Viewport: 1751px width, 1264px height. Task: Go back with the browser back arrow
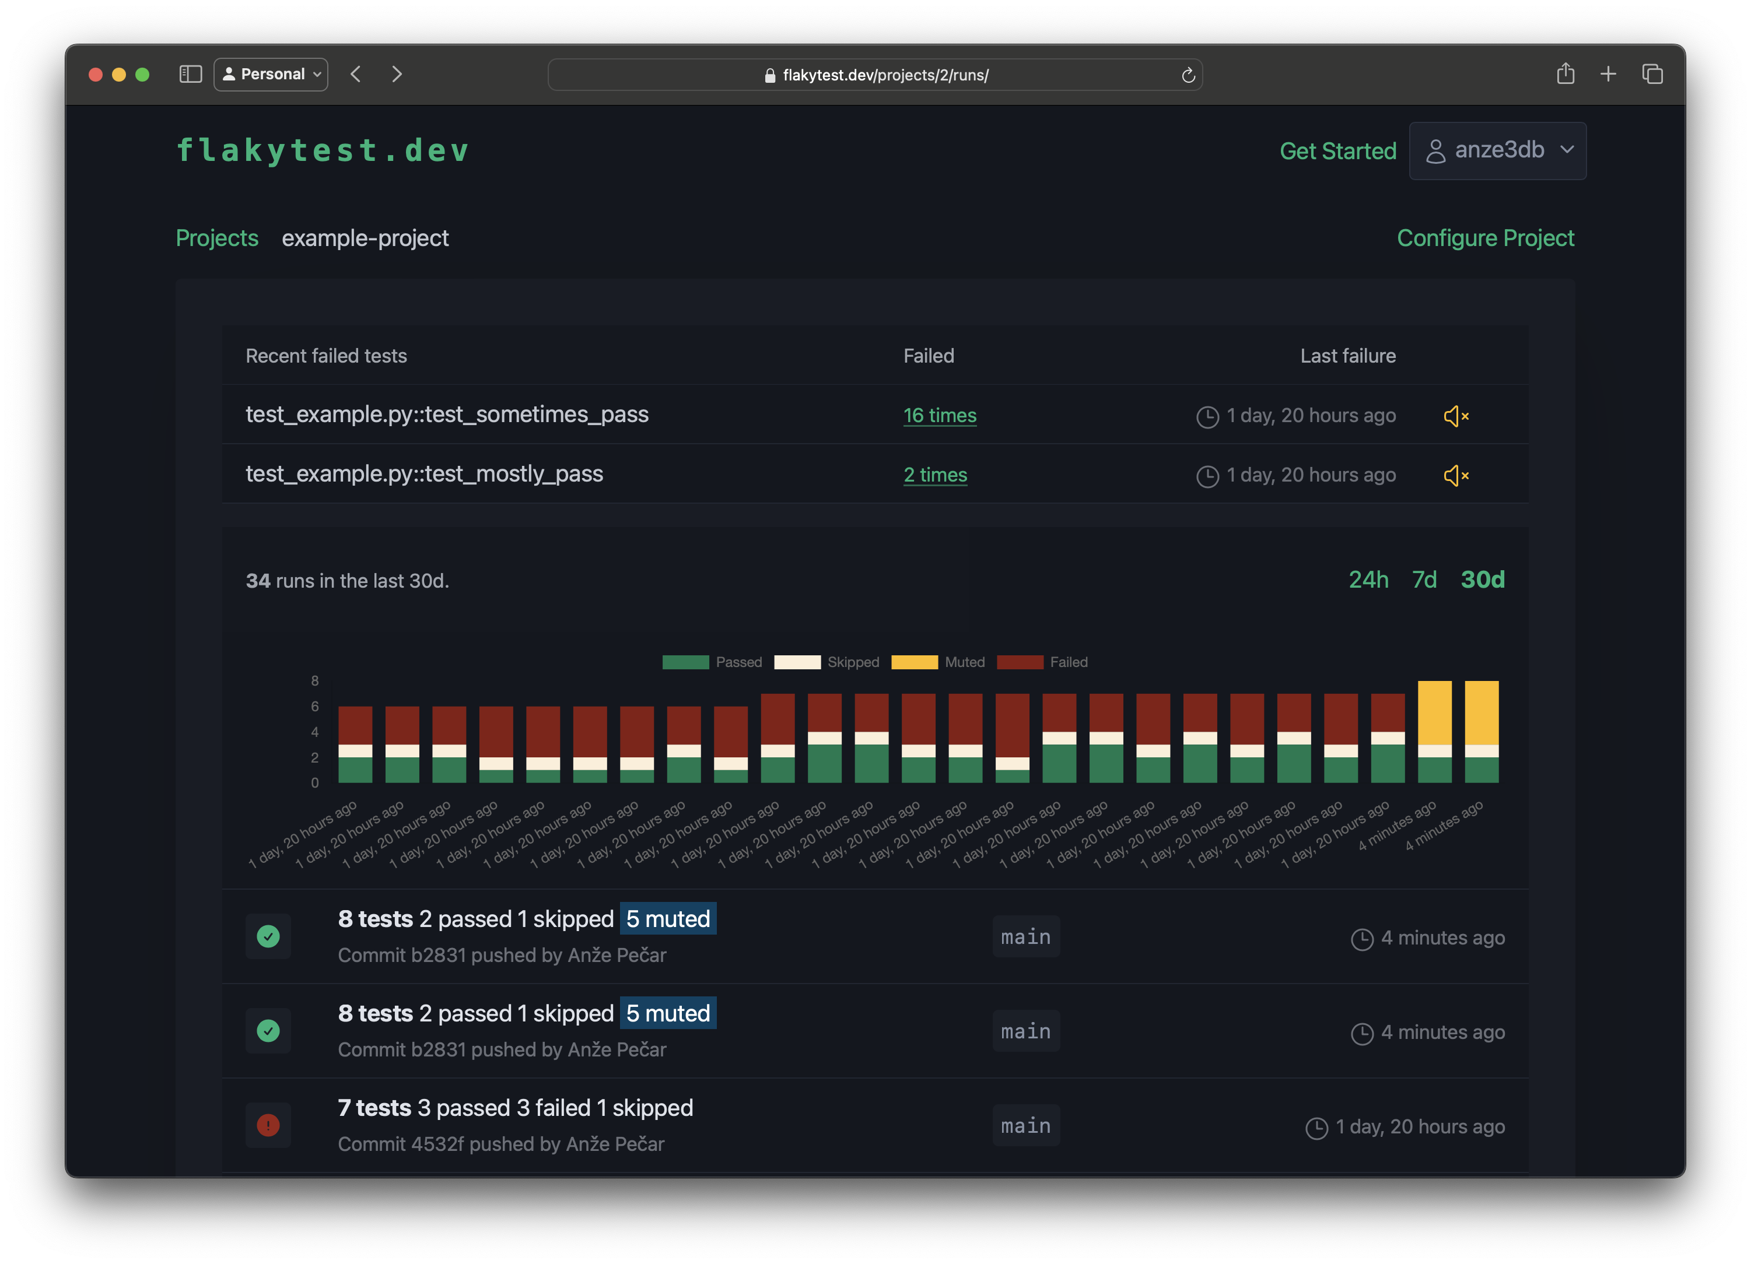356,74
